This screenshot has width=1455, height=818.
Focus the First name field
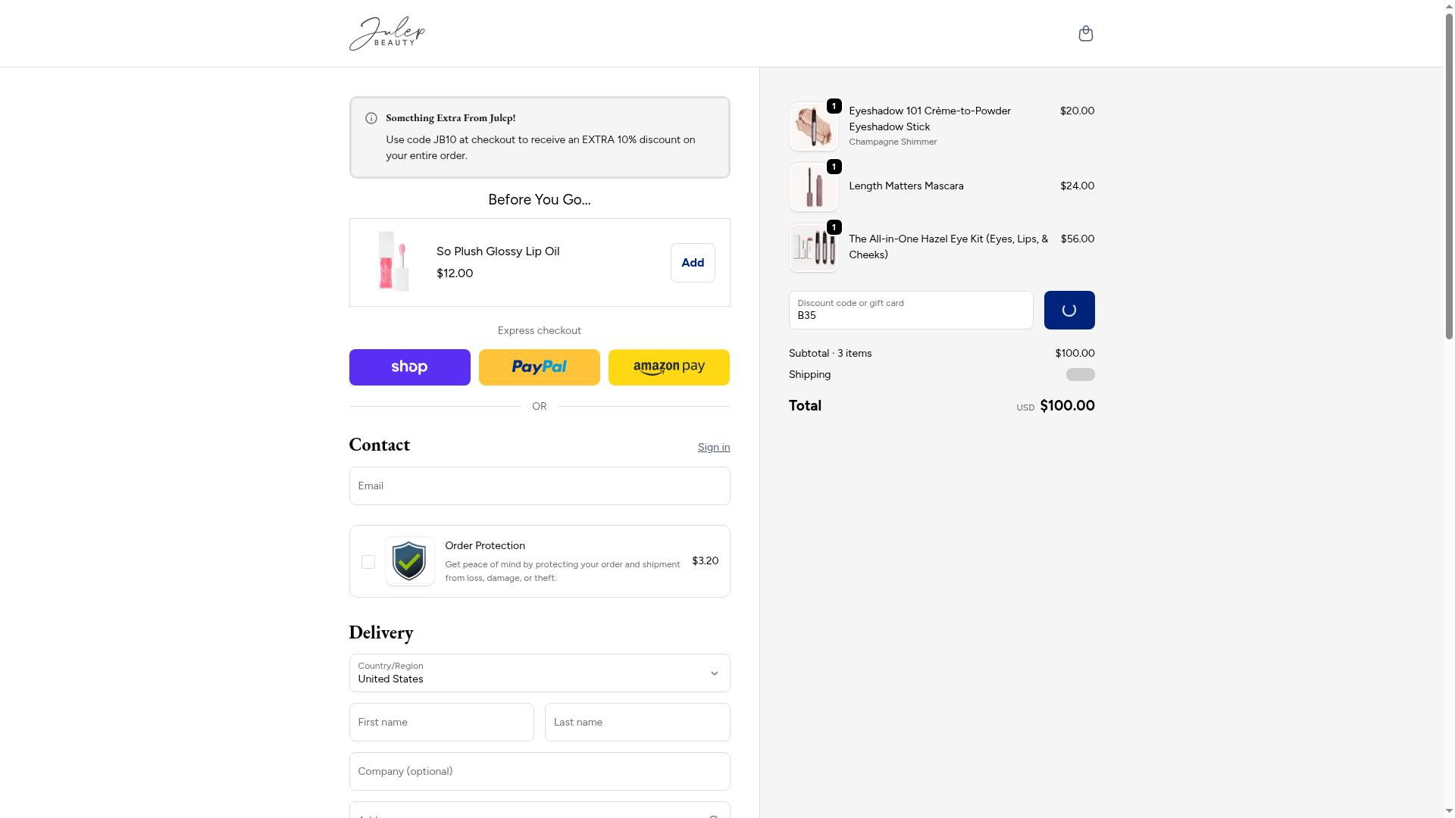[441, 722]
